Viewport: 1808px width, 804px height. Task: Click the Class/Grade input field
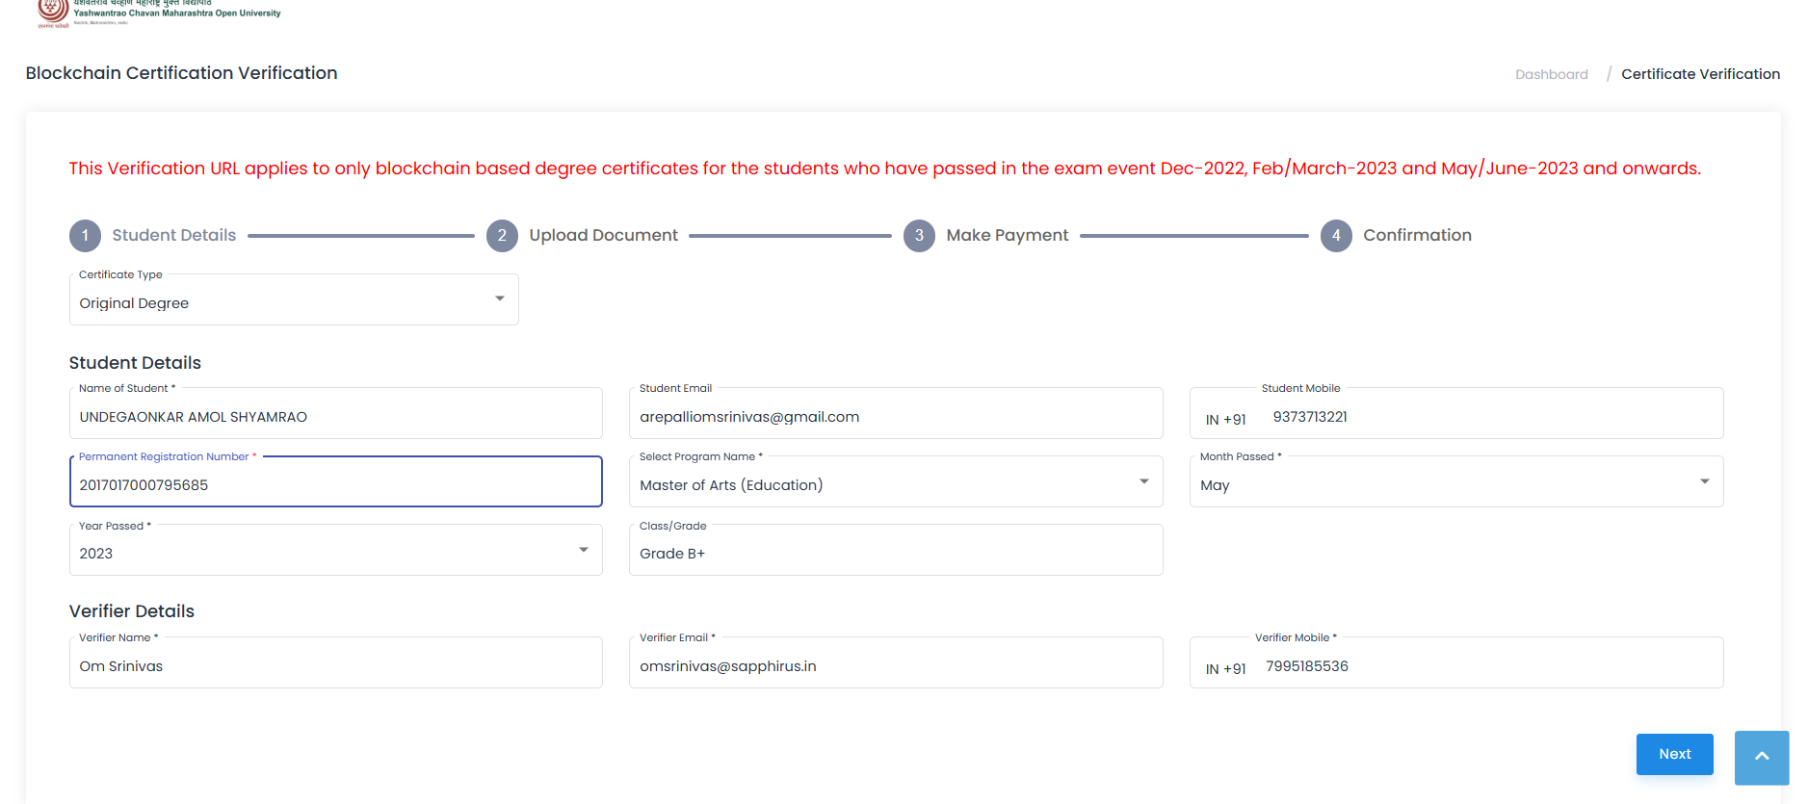point(895,553)
